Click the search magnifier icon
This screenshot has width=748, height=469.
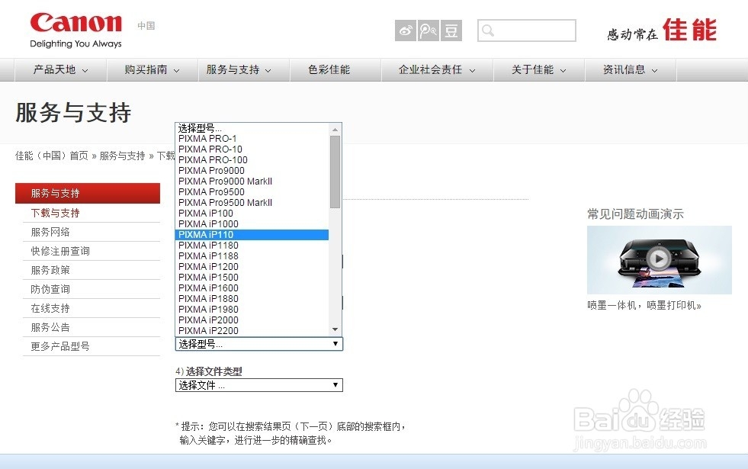coord(487,31)
